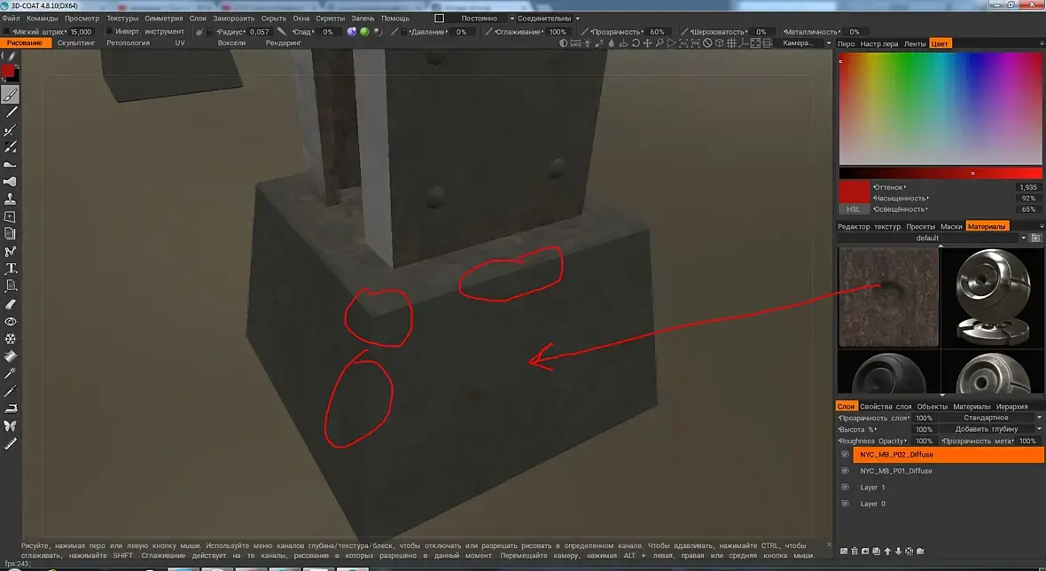Move layer up with the up arrow icon

887,551
